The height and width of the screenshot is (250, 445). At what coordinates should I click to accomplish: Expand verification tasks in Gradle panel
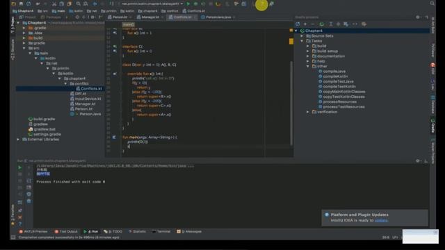pos(308,112)
